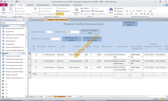
Task: Click Показать все записи button
Action: tap(130, 24)
